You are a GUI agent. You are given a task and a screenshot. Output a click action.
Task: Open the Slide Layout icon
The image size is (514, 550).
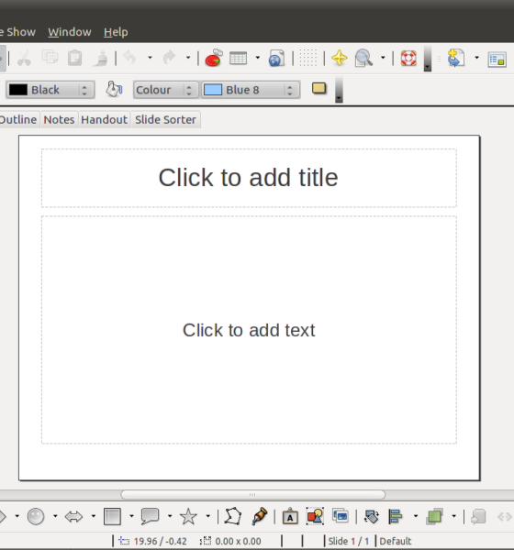coord(497,60)
